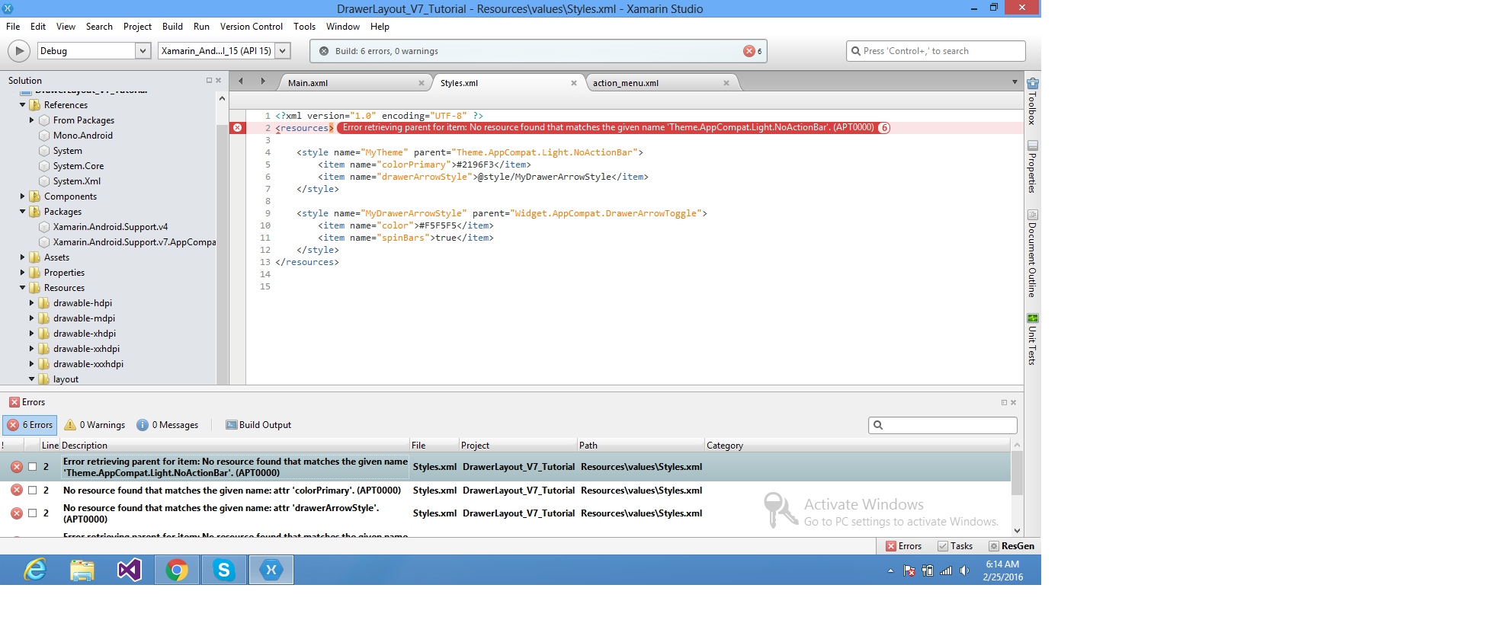Open the document tabs list dropdown arrow

pos(1015,81)
